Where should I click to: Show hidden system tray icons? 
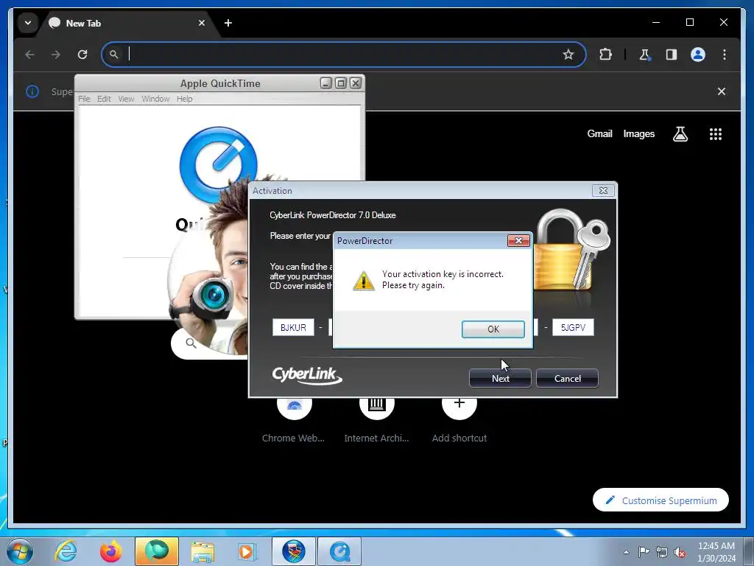626,552
